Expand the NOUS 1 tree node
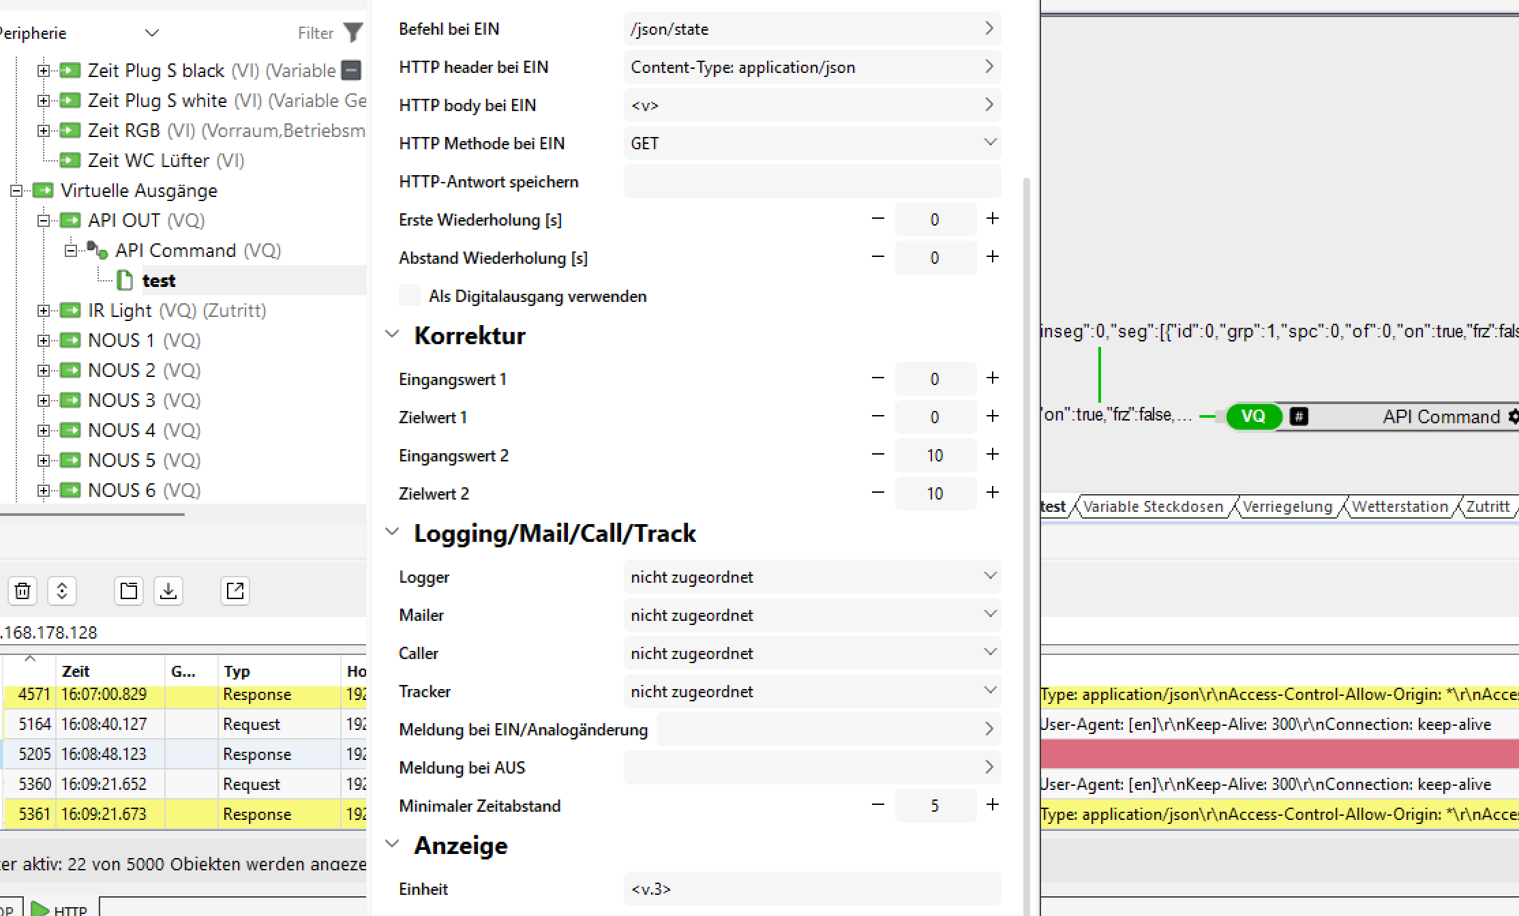1519x916 pixels. [43, 339]
